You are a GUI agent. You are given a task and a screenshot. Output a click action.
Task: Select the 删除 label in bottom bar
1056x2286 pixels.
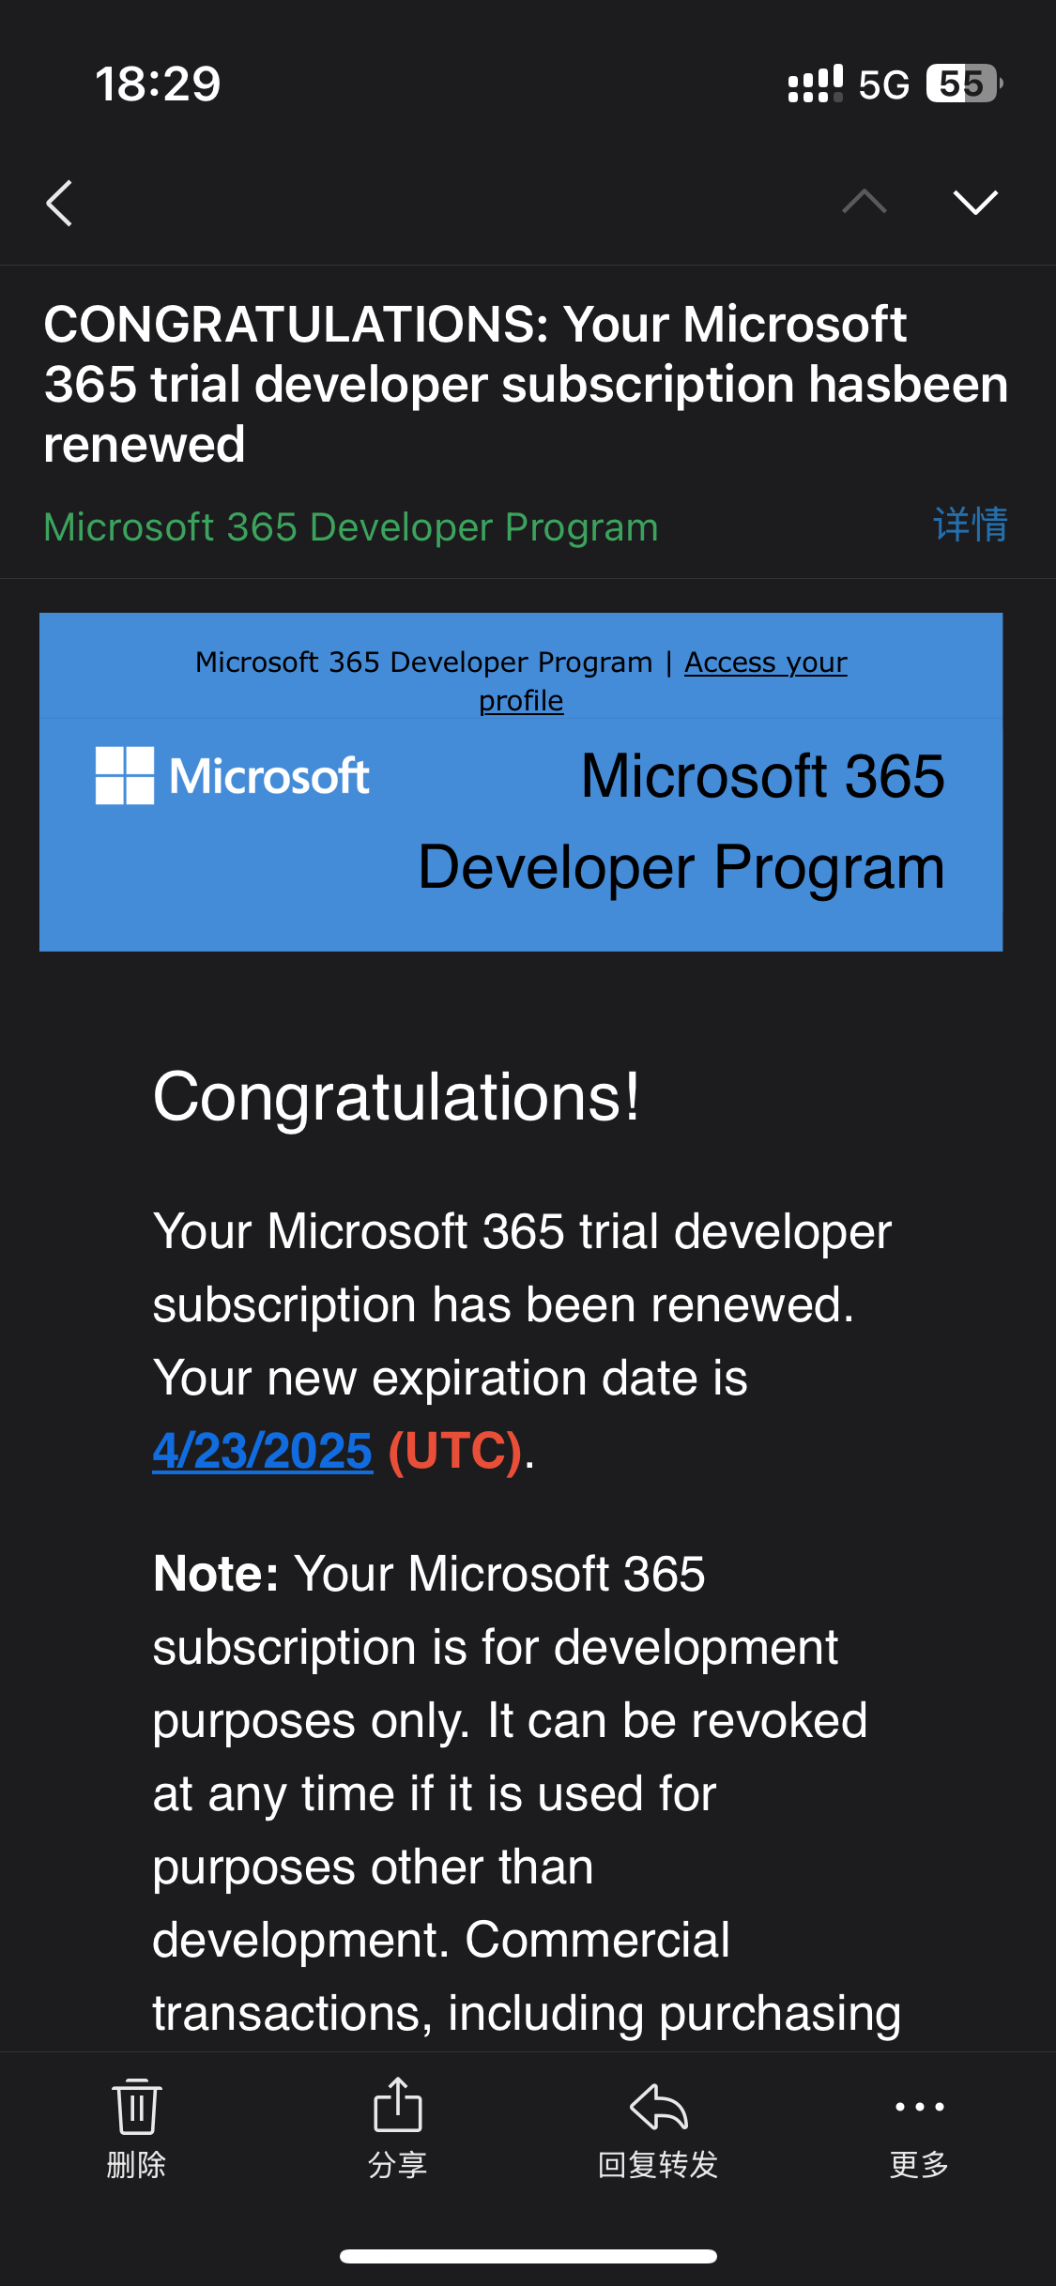click(136, 2165)
